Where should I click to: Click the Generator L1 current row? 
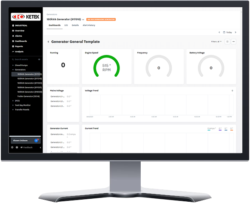click(61, 142)
